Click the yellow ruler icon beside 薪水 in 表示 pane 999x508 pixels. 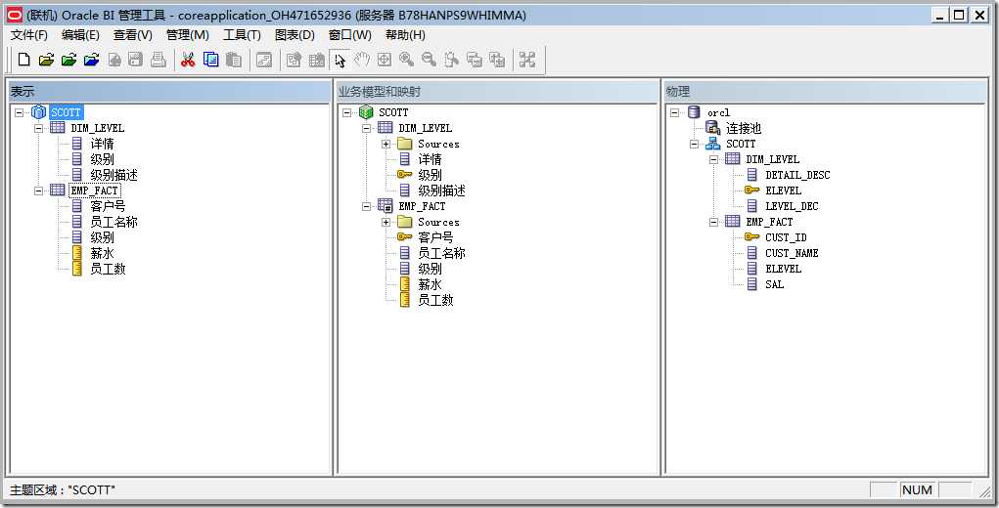click(77, 253)
